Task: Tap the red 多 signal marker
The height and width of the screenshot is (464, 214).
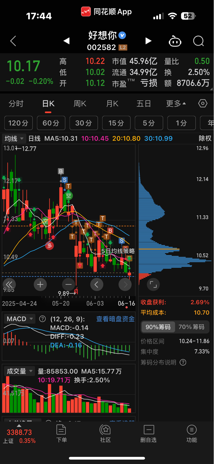Action: click(x=50, y=246)
